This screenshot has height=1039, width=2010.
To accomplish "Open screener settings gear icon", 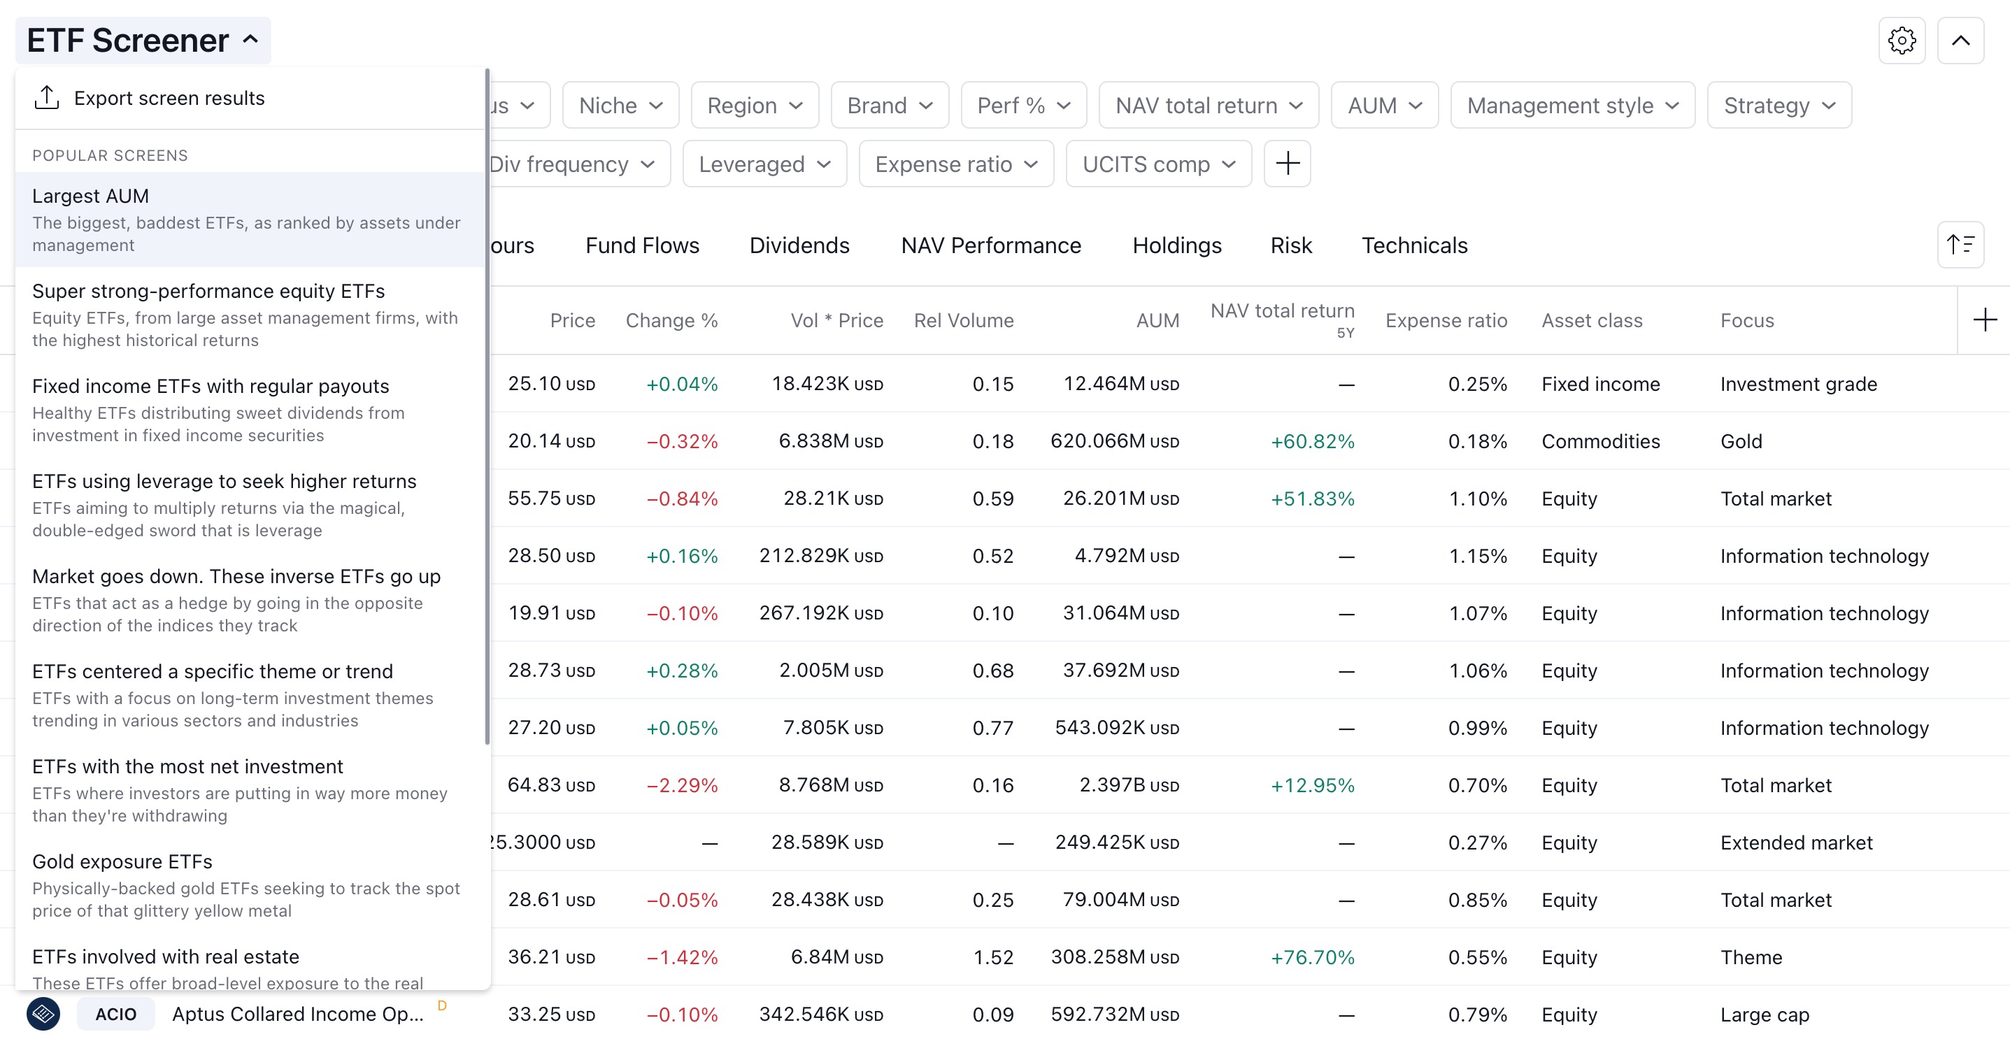I will (1902, 41).
